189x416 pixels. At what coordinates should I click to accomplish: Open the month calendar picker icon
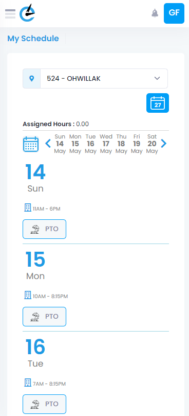(31, 144)
